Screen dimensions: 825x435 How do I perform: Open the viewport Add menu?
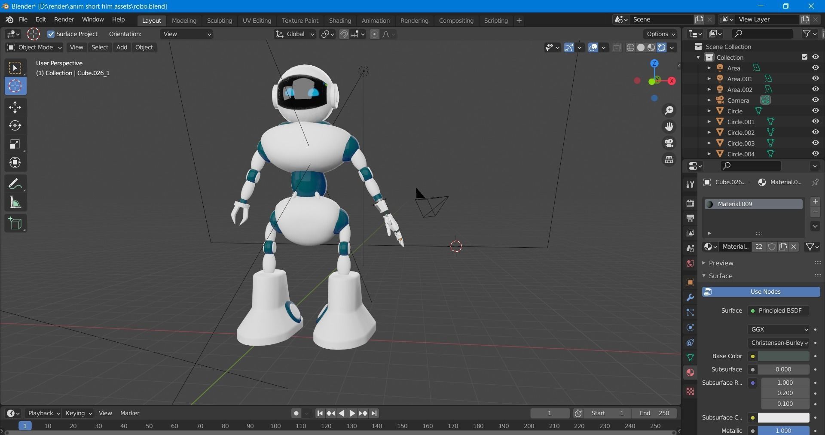pos(122,47)
